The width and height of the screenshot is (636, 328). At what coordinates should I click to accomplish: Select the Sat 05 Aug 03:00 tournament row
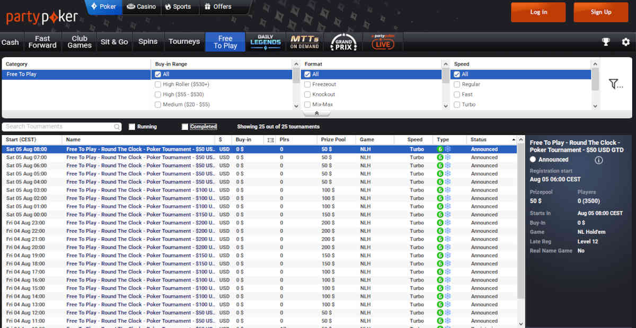click(259, 190)
